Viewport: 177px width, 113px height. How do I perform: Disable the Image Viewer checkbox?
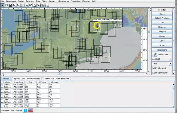[154, 73]
